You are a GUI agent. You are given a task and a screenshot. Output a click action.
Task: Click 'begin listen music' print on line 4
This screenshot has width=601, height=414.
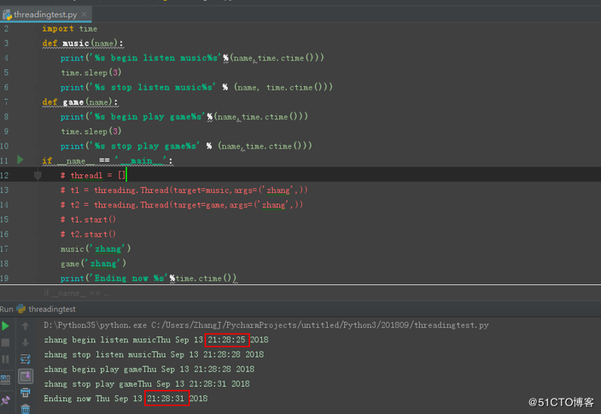click(x=192, y=58)
